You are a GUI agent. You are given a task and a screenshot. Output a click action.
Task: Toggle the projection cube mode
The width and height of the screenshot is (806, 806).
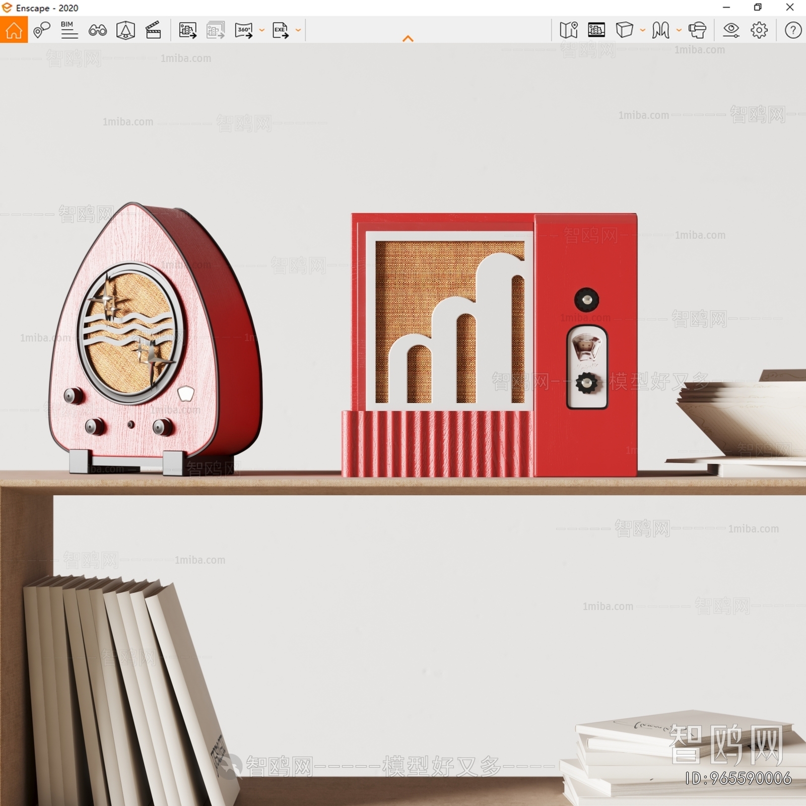point(625,30)
